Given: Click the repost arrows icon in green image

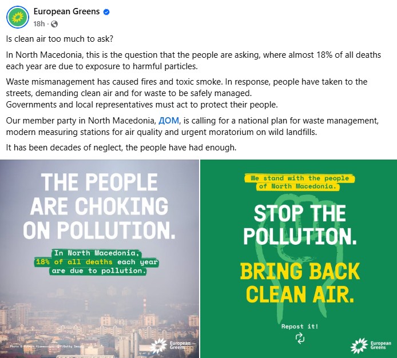Looking at the screenshot, I should [300, 338].
